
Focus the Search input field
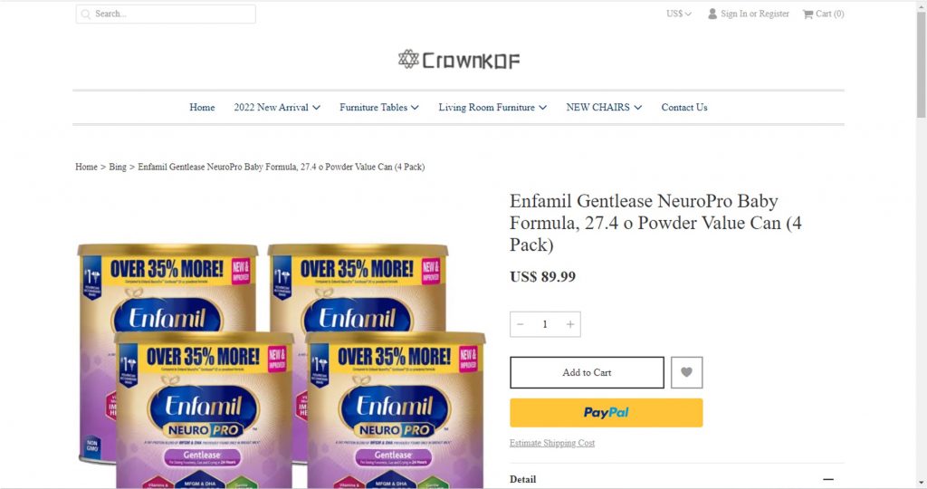166,14
